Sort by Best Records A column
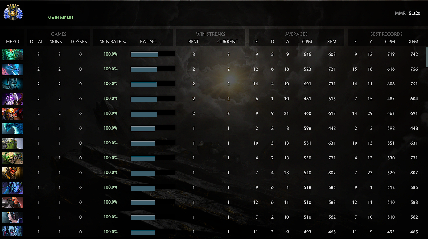428x239 pixels. click(371, 42)
